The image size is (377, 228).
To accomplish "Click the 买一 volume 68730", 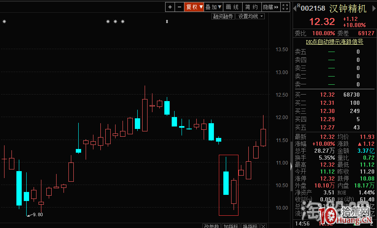I will pyautogui.click(x=352, y=95).
